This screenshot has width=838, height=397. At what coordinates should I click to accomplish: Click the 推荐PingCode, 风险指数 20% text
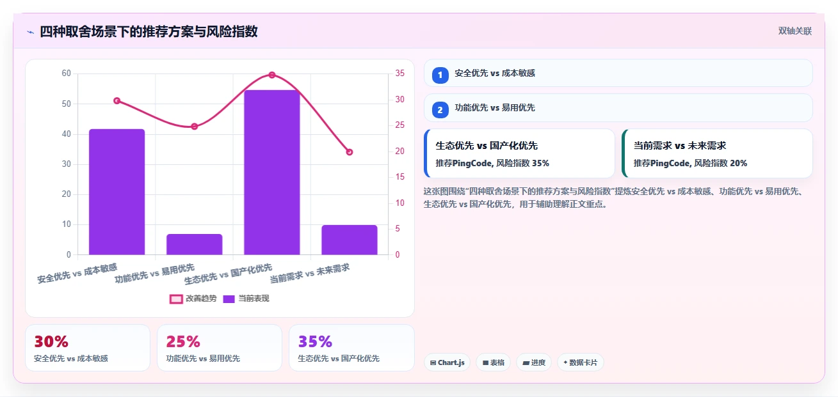[x=690, y=163]
